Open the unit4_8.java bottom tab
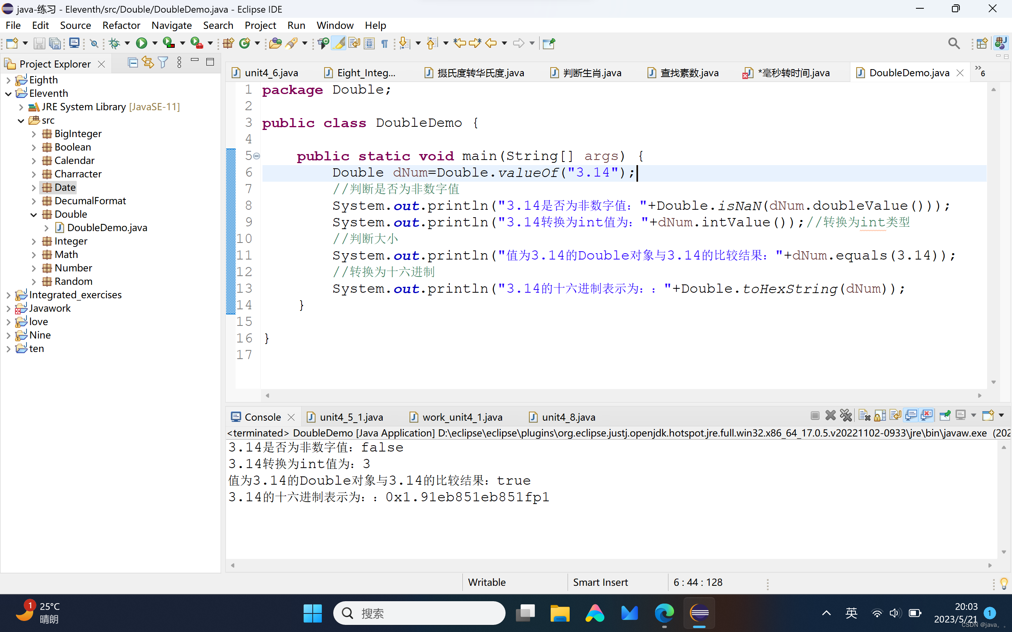The width and height of the screenshot is (1012, 632). point(568,417)
